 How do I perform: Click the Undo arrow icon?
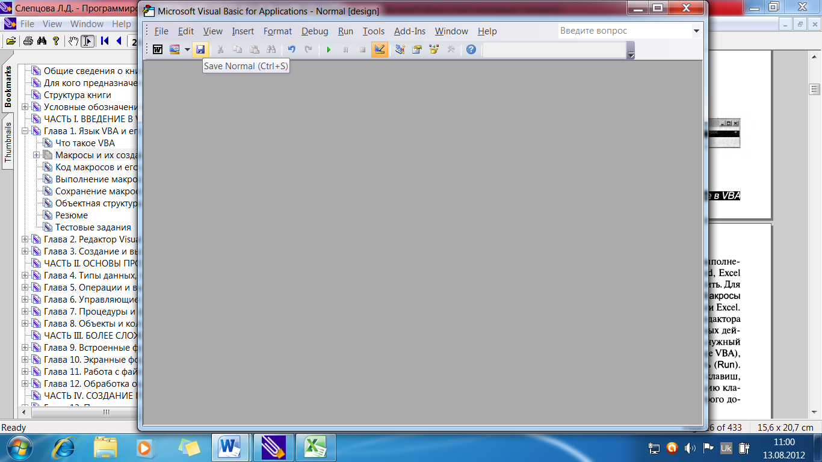click(x=291, y=49)
